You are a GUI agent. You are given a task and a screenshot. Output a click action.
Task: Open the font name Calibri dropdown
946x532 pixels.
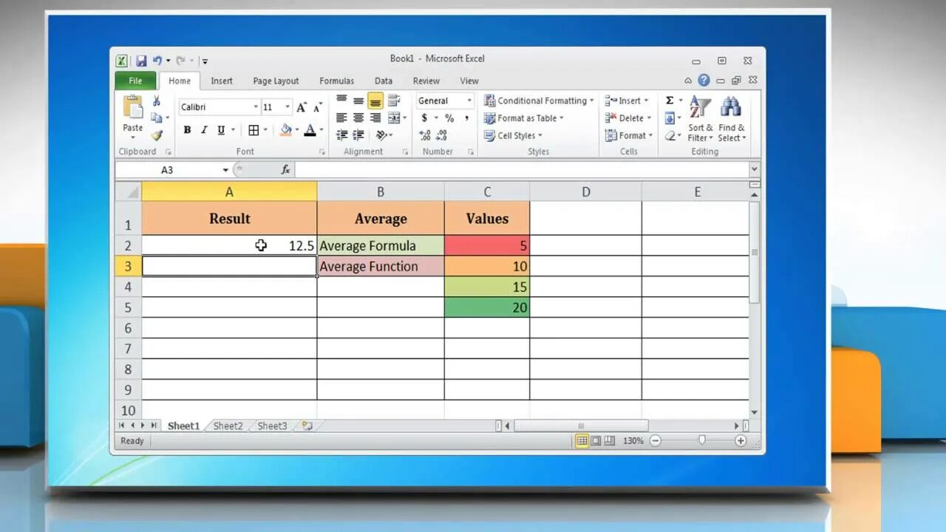[256, 107]
